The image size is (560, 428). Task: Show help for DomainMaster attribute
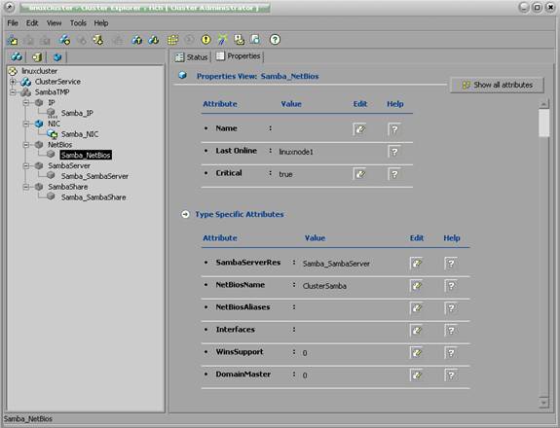451,375
